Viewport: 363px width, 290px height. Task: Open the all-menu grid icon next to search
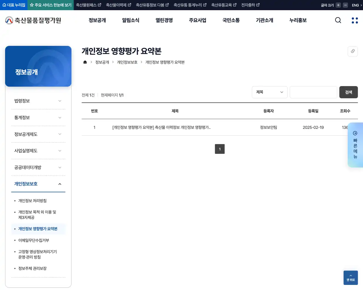354,20
